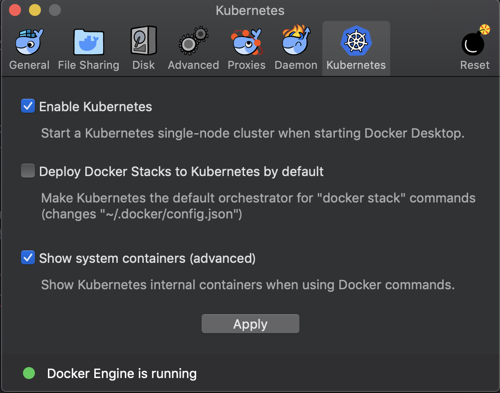Click the yellow minimize window button
Image resolution: width=500 pixels, height=393 pixels.
[x=35, y=10]
